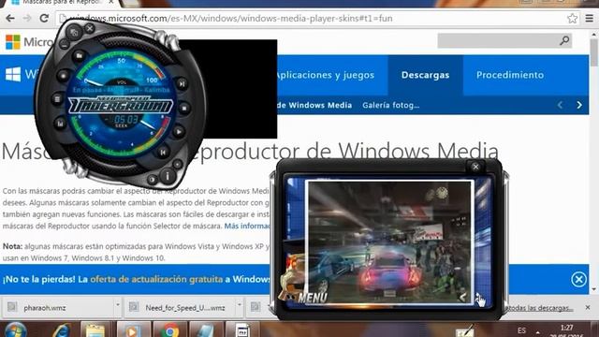Image resolution: width=599 pixels, height=337 pixels.
Task: Open the Chrome hamburger menu
Action: (589, 18)
